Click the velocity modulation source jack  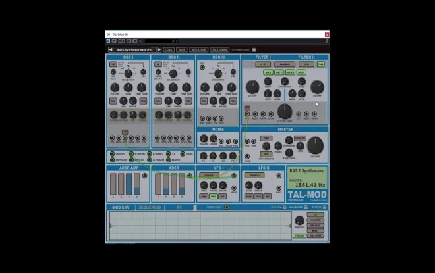pos(112,154)
